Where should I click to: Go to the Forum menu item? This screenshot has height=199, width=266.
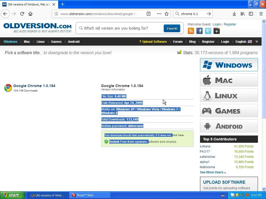click(x=178, y=42)
